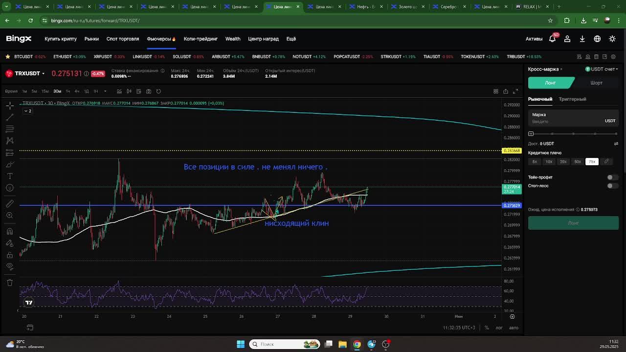Screen dimensions: 626x352
Task: Expand the indicators legend toggle showing 2
Action: coord(28,111)
